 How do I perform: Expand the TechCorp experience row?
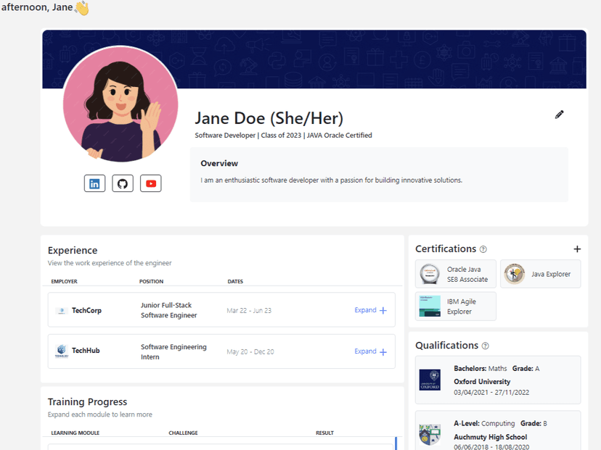(x=370, y=310)
